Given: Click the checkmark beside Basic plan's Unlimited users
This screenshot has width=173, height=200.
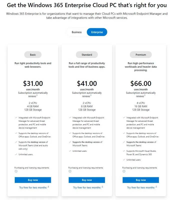Looking at the screenshot, I should coord(16,154).
